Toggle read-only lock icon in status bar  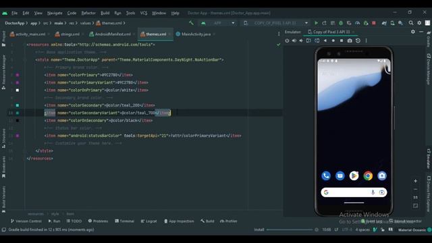click(383, 230)
